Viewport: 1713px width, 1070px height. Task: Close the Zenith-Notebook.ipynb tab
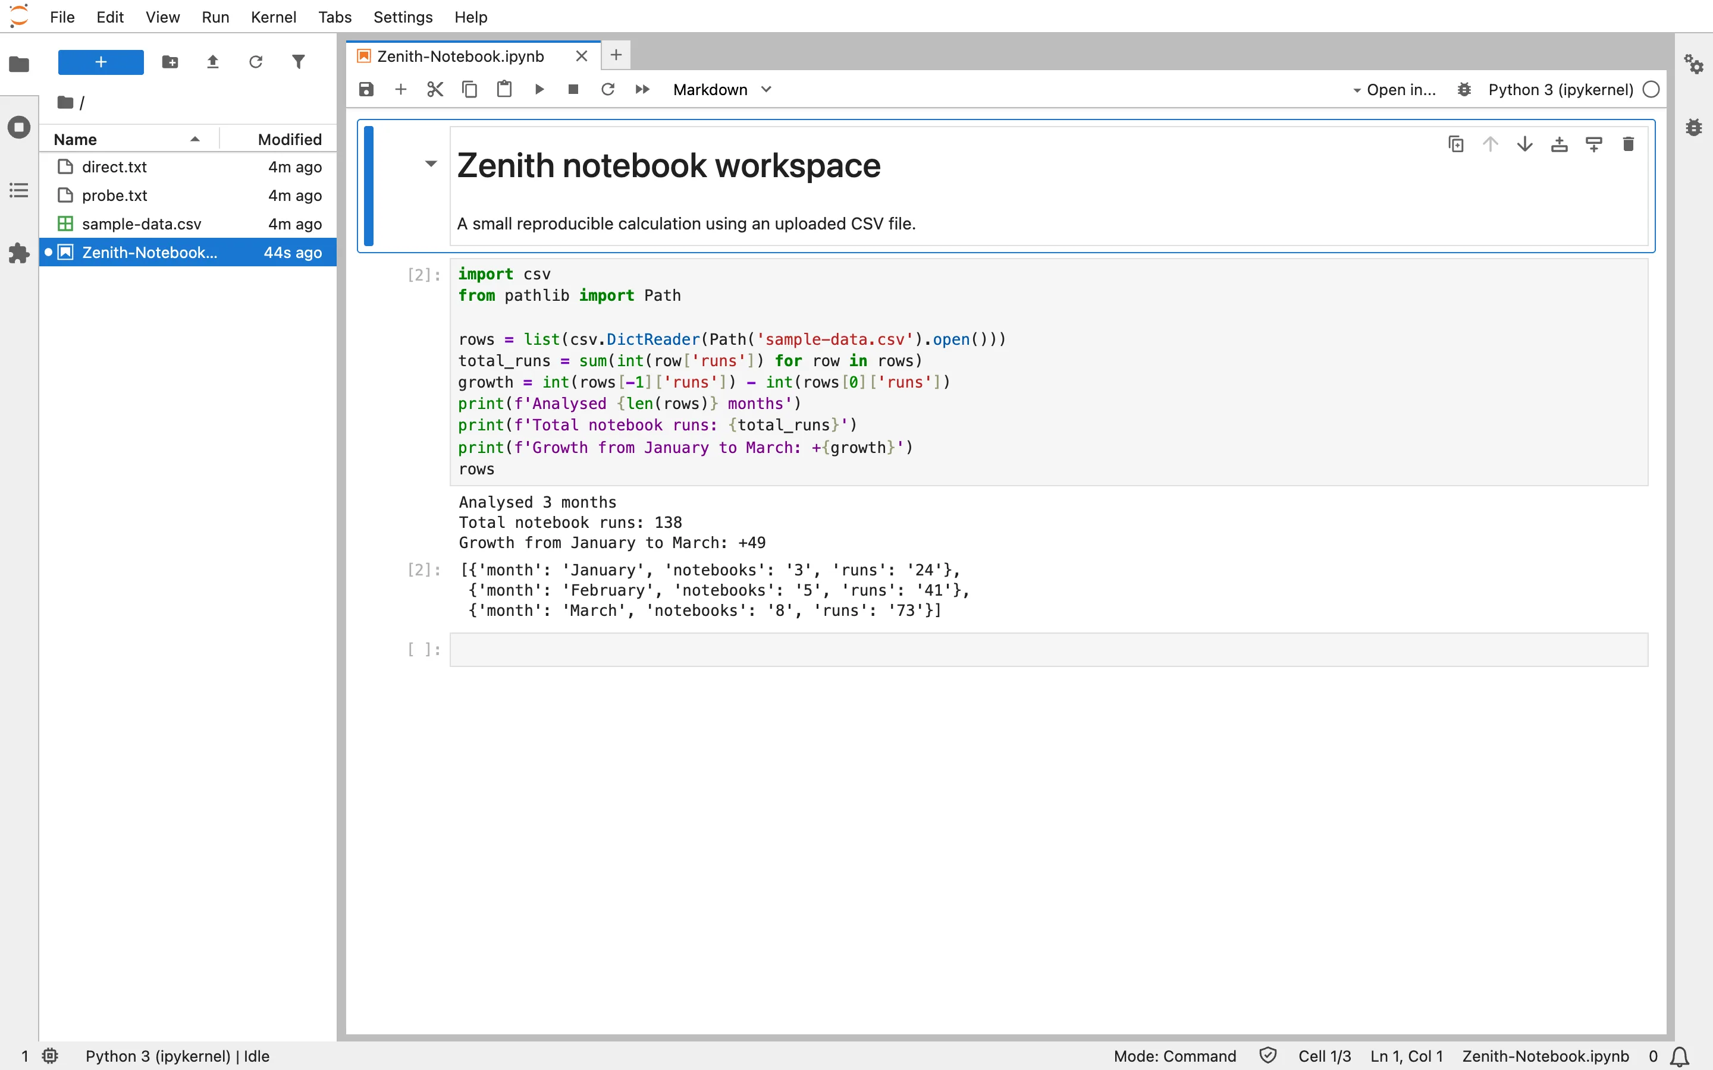tap(582, 56)
